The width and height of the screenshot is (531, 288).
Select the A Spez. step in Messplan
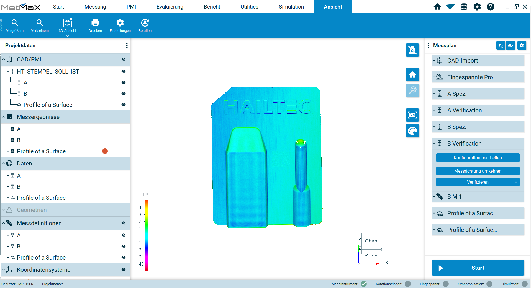click(x=478, y=94)
